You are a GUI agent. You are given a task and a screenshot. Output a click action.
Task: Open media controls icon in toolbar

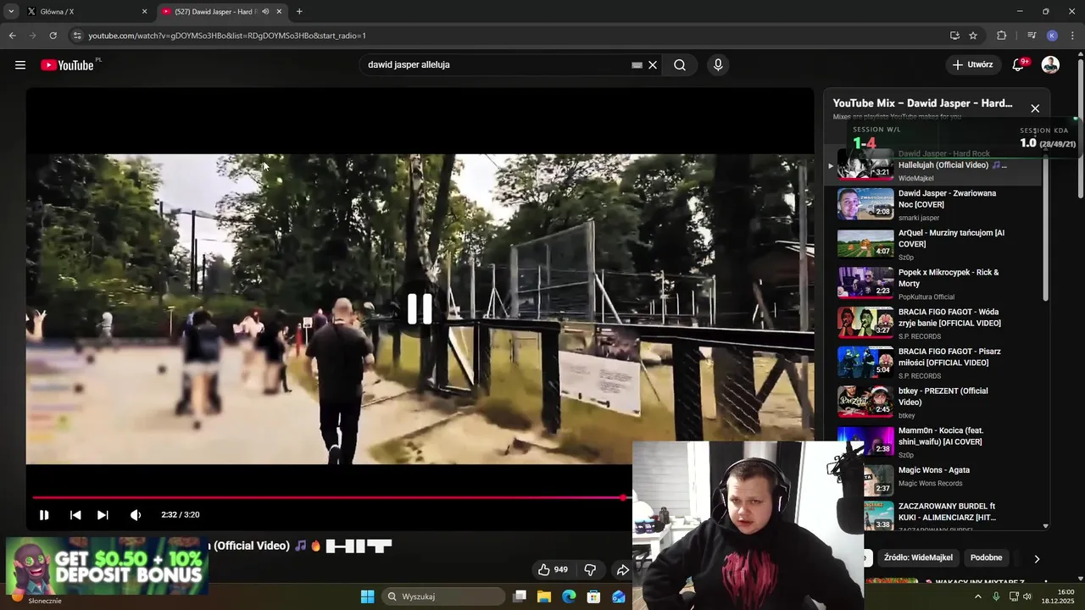point(1032,36)
